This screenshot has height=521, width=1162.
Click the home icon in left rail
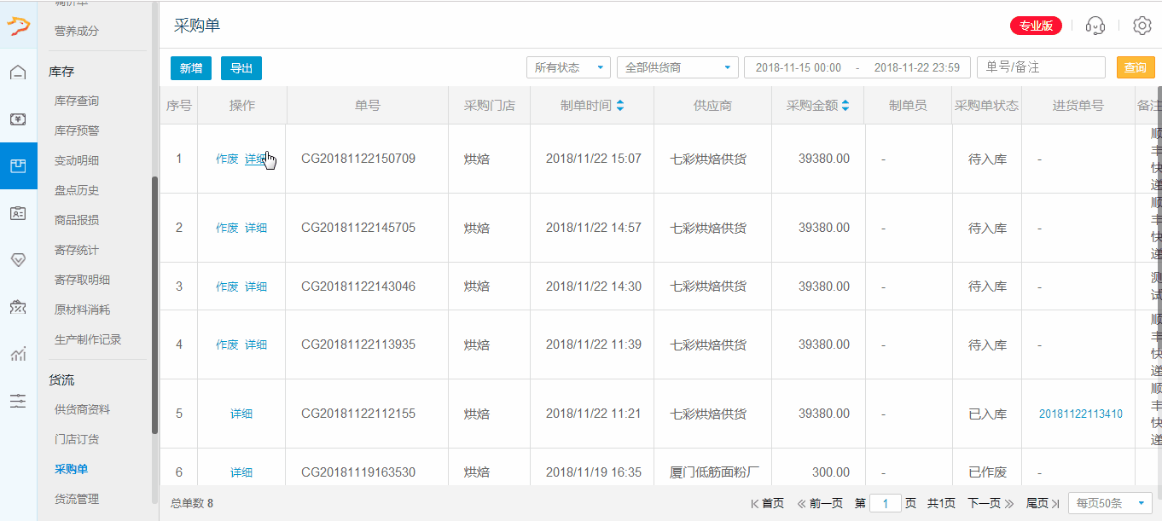click(x=18, y=72)
